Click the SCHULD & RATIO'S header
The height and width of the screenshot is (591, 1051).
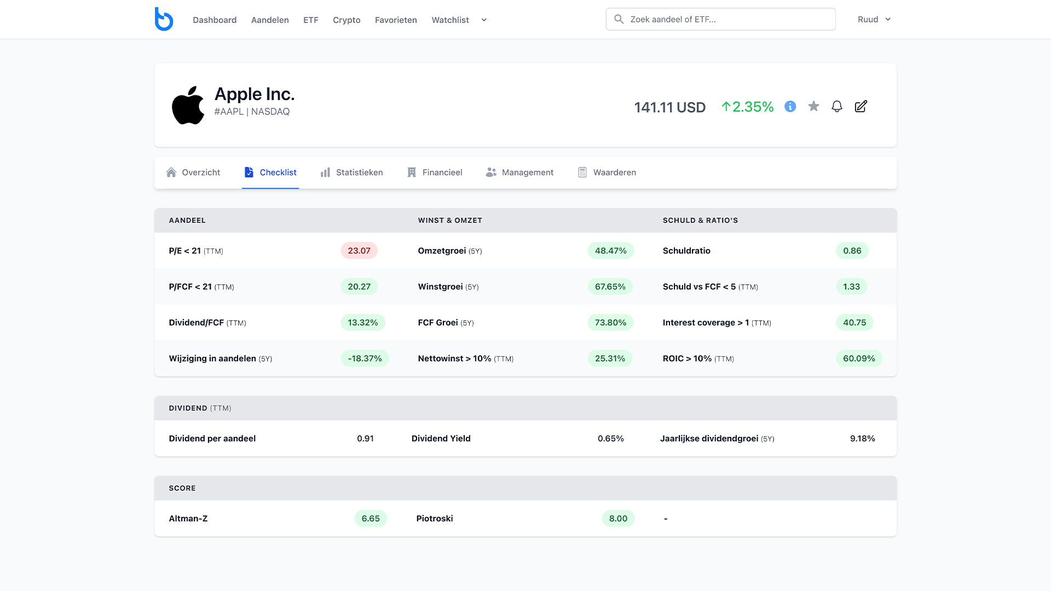700,221
